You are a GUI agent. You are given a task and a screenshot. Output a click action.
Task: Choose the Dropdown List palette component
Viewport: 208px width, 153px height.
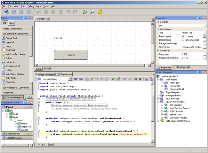pos(13,66)
